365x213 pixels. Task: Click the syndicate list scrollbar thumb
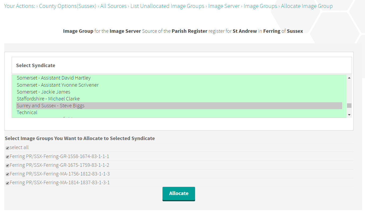click(x=349, y=105)
